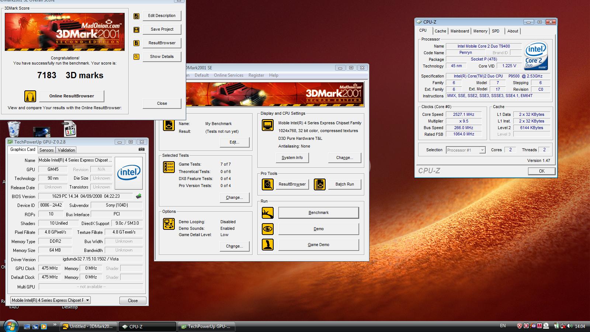
Task: Open the Recycle Bin desktop icon
Action: pos(14,129)
